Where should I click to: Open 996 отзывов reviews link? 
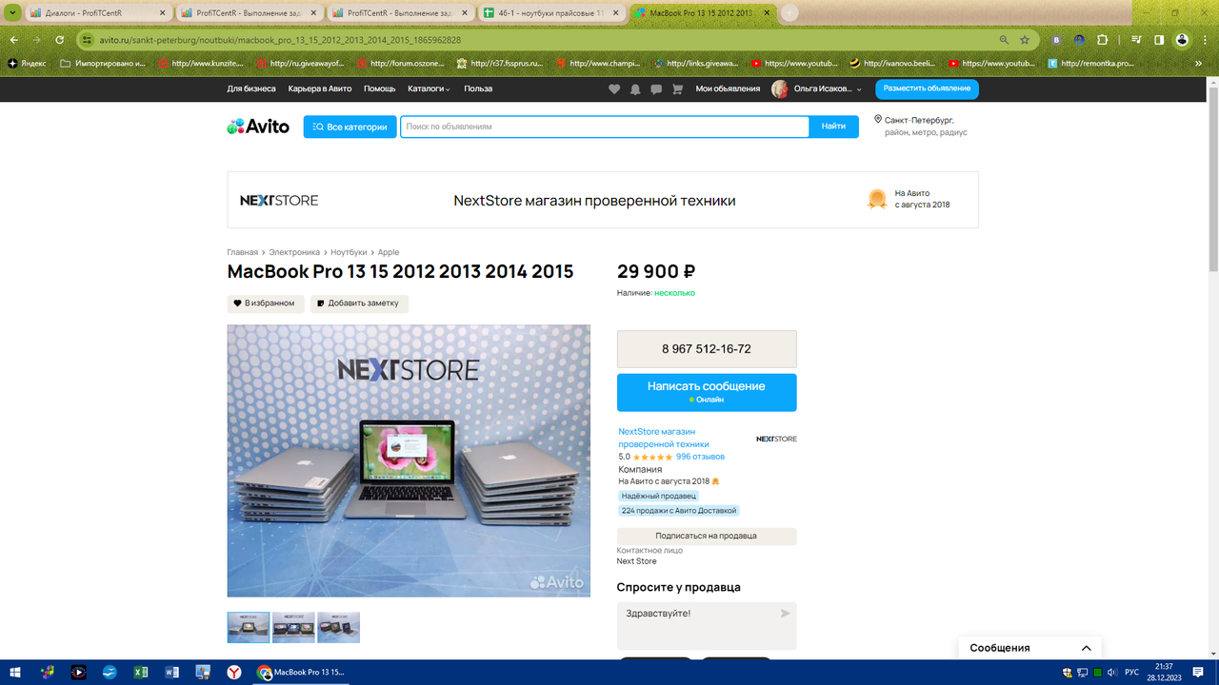point(700,457)
